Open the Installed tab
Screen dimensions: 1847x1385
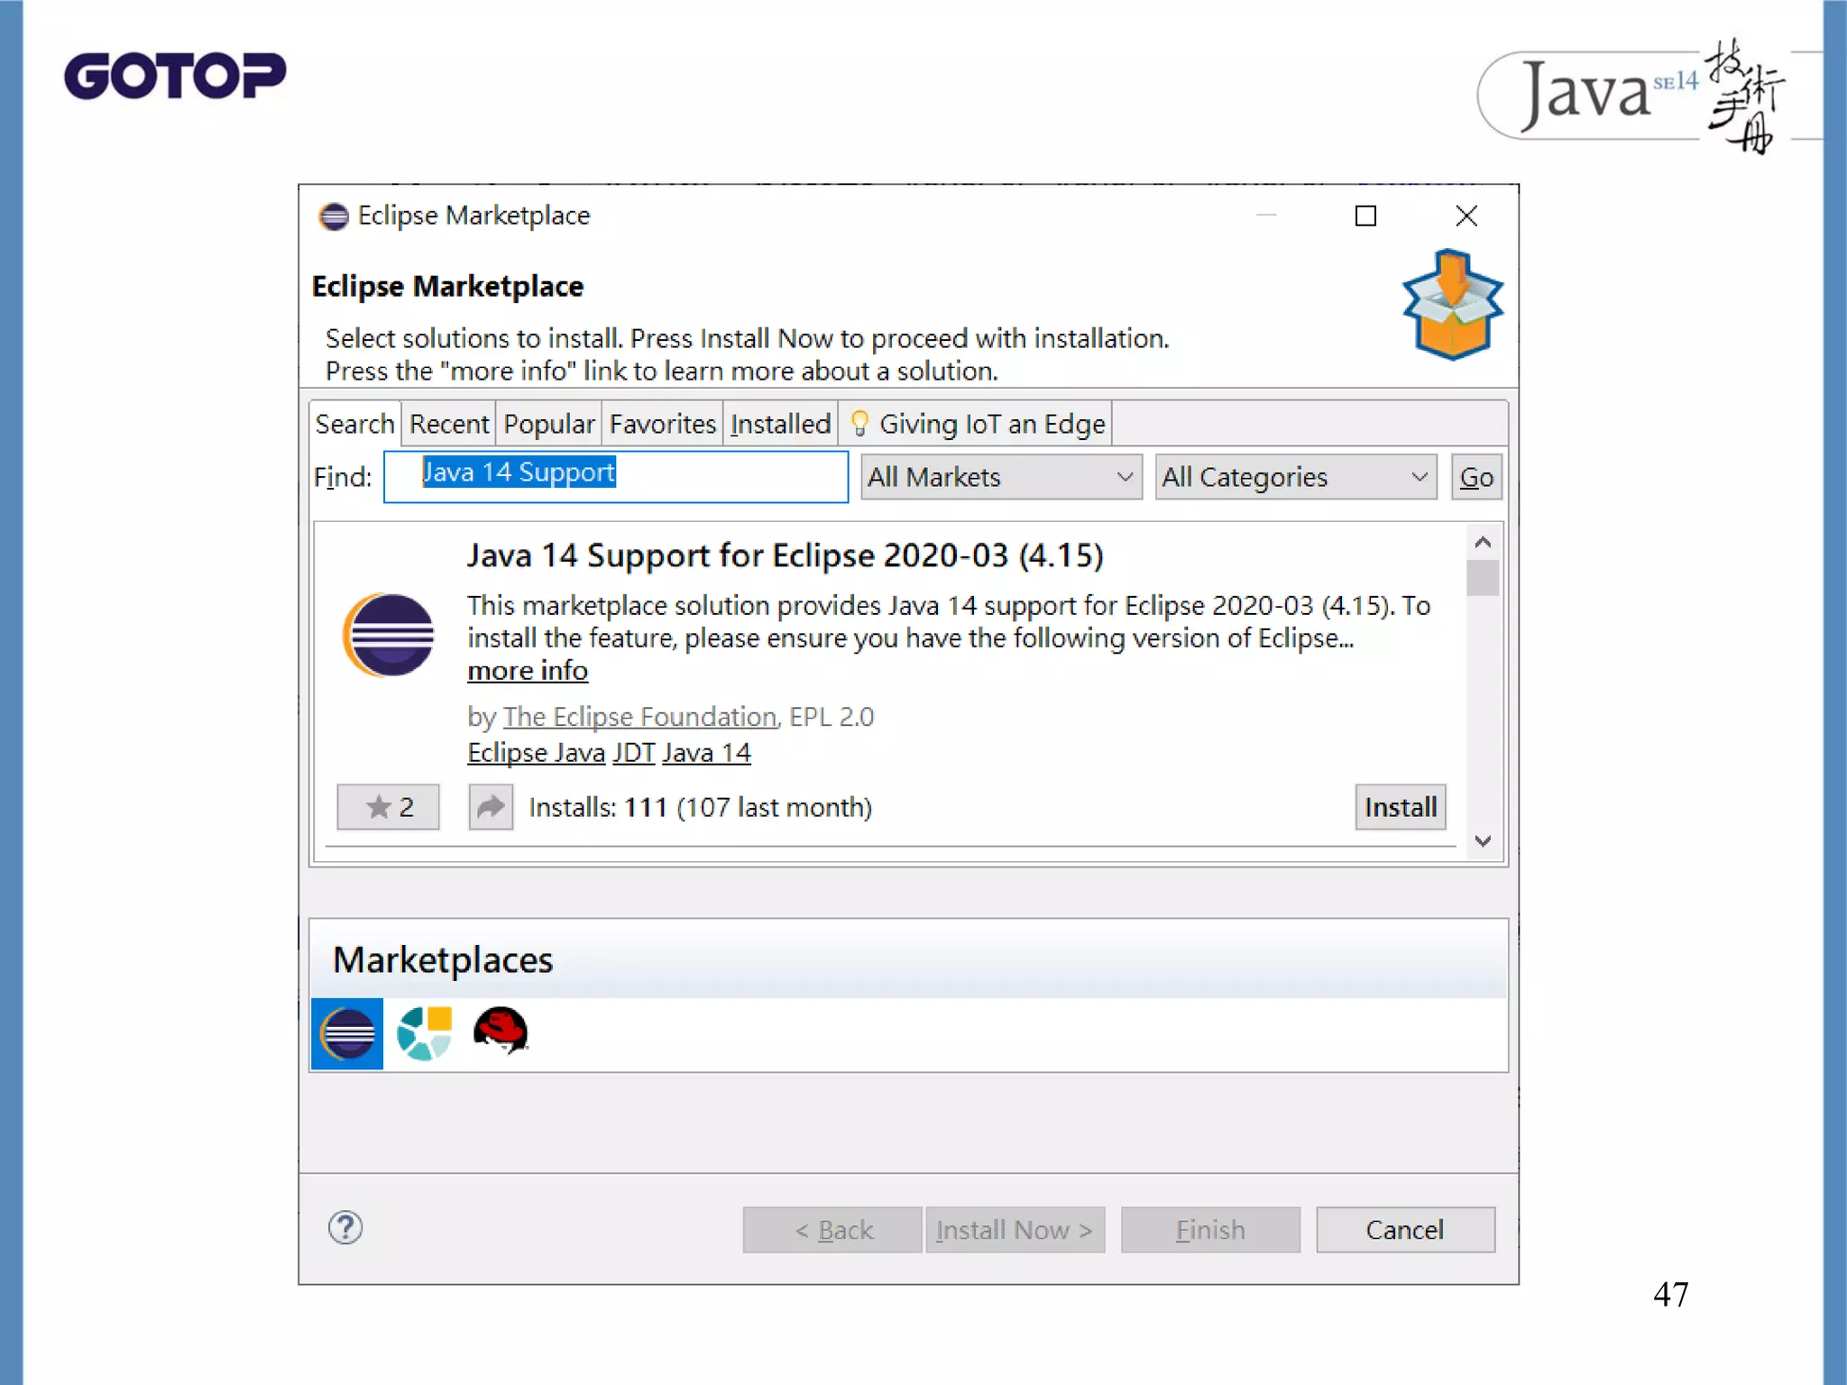780,424
